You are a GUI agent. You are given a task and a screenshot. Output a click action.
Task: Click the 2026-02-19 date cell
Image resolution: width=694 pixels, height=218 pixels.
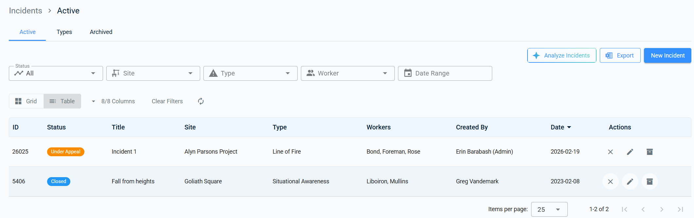click(565, 152)
